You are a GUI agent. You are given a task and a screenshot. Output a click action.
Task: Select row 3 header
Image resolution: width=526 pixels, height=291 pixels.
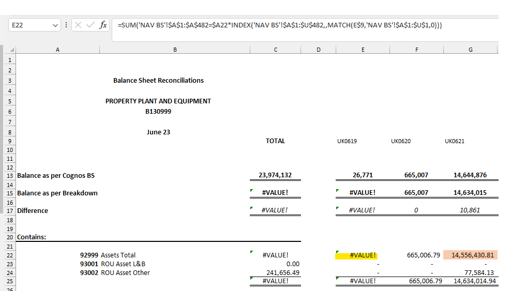(10, 81)
